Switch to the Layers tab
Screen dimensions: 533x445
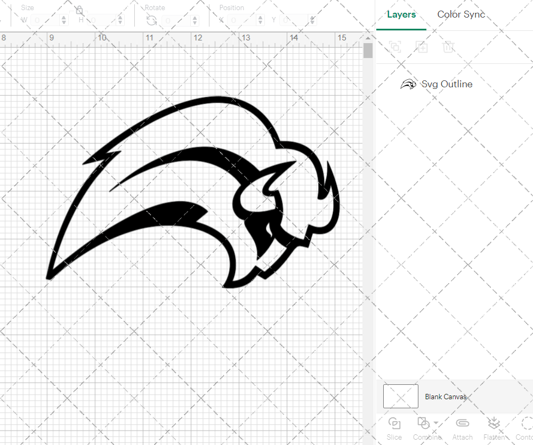tap(401, 15)
